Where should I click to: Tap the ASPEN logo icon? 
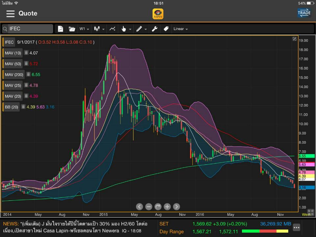coord(158,14)
